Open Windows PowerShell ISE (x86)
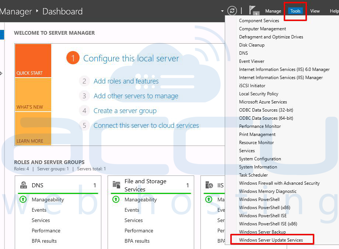 tap(268, 224)
